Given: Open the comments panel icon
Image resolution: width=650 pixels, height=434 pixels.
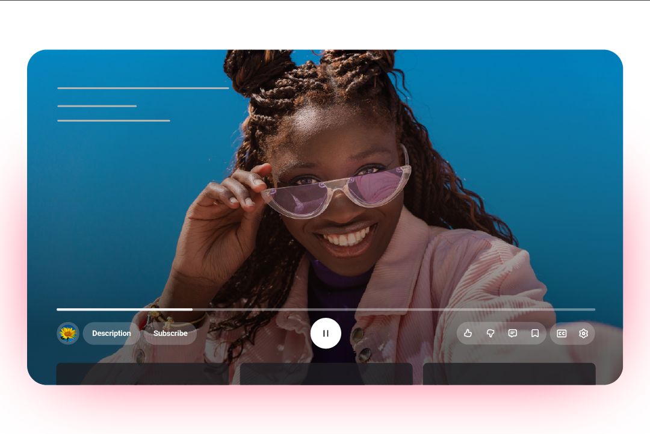Looking at the screenshot, I should 512,333.
